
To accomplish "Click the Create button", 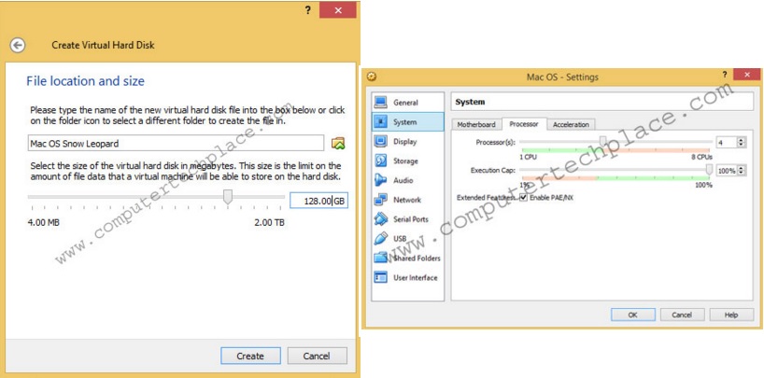I will coord(250,356).
